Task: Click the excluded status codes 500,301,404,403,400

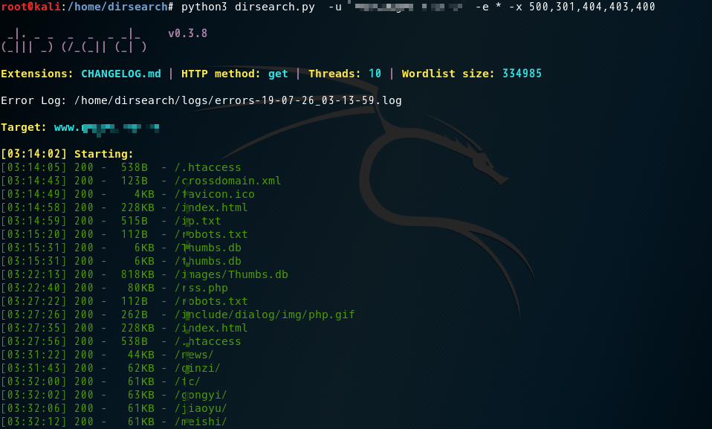Action: click(592, 7)
